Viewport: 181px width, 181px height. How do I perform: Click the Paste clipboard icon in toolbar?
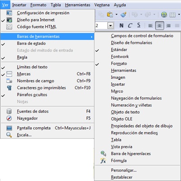tap(110, 14)
